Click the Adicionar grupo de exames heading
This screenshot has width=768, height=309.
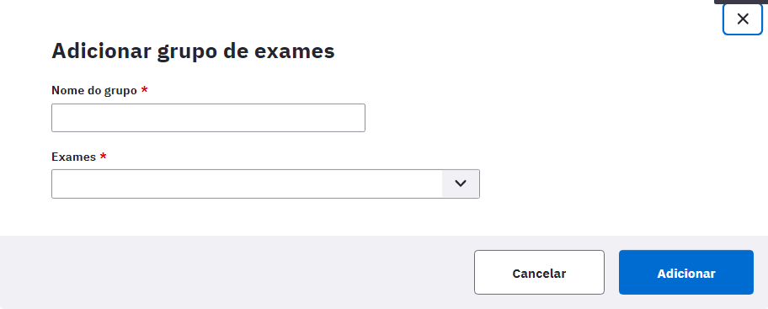click(193, 51)
